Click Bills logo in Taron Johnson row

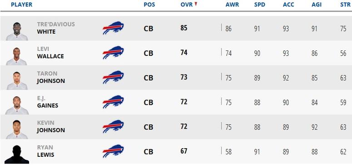[113, 77]
